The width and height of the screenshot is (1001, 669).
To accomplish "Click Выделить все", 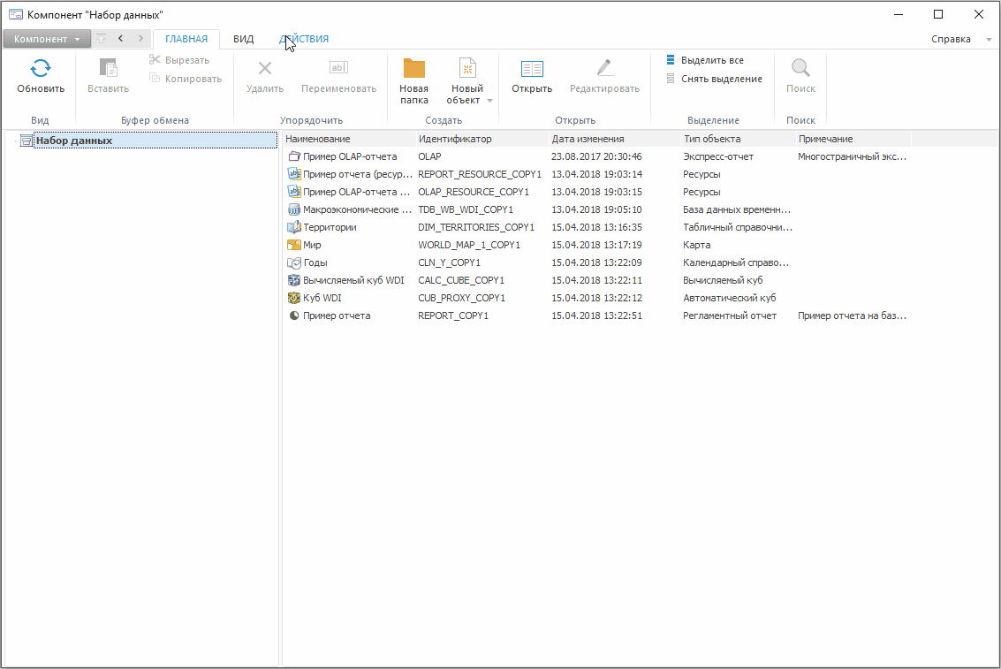I will coord(705,60).
